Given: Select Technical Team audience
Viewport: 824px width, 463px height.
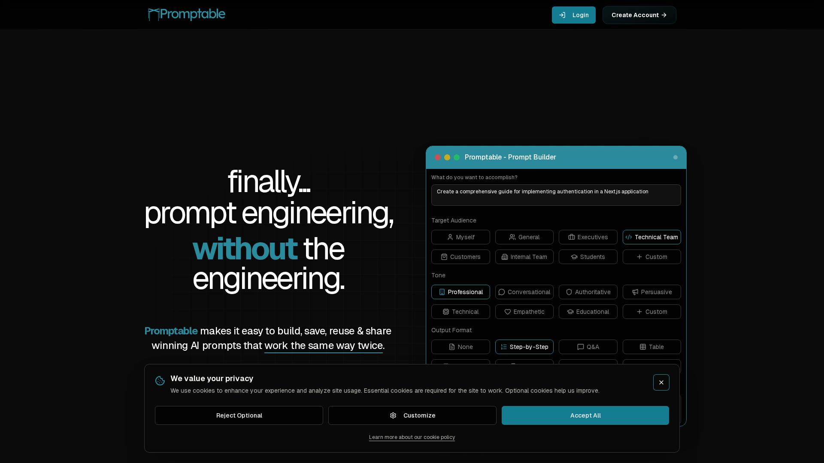Looking at the screenshot, I should coord(651,237).
